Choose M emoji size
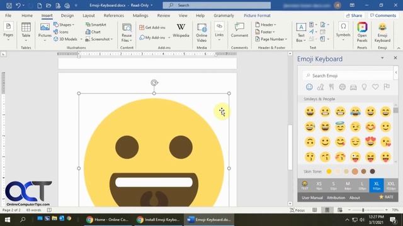Viewport: 403px width, 226px height. pyautogui.click(x=348, y=185)
